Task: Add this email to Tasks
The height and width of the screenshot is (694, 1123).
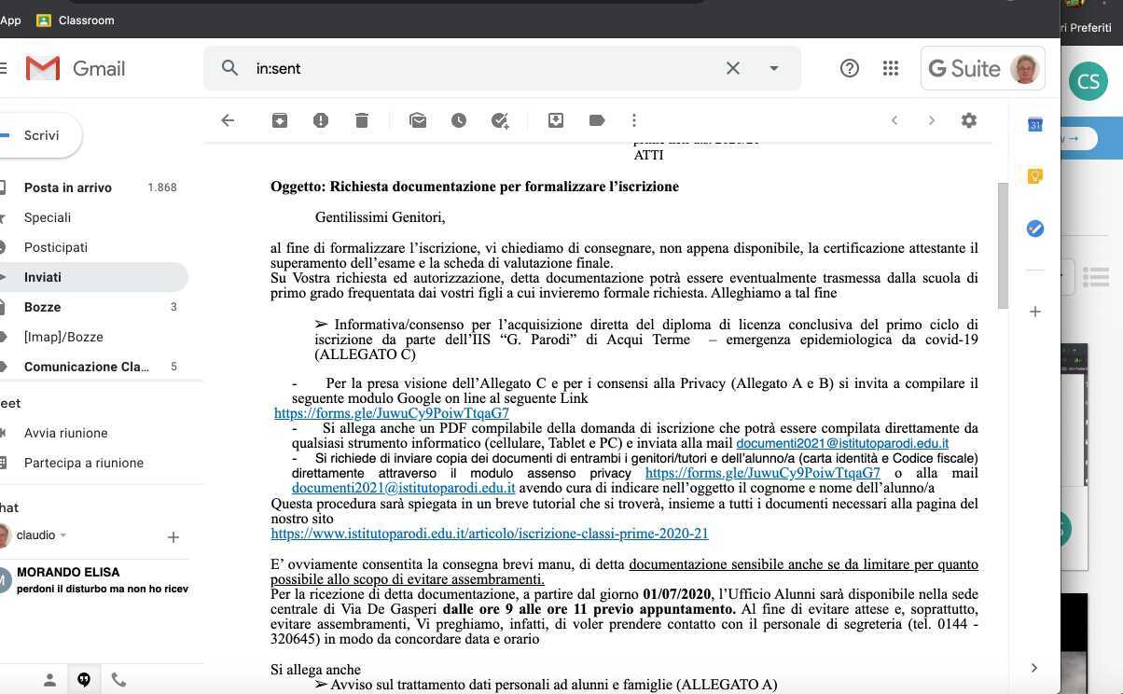Action: [x=500, y=120]
